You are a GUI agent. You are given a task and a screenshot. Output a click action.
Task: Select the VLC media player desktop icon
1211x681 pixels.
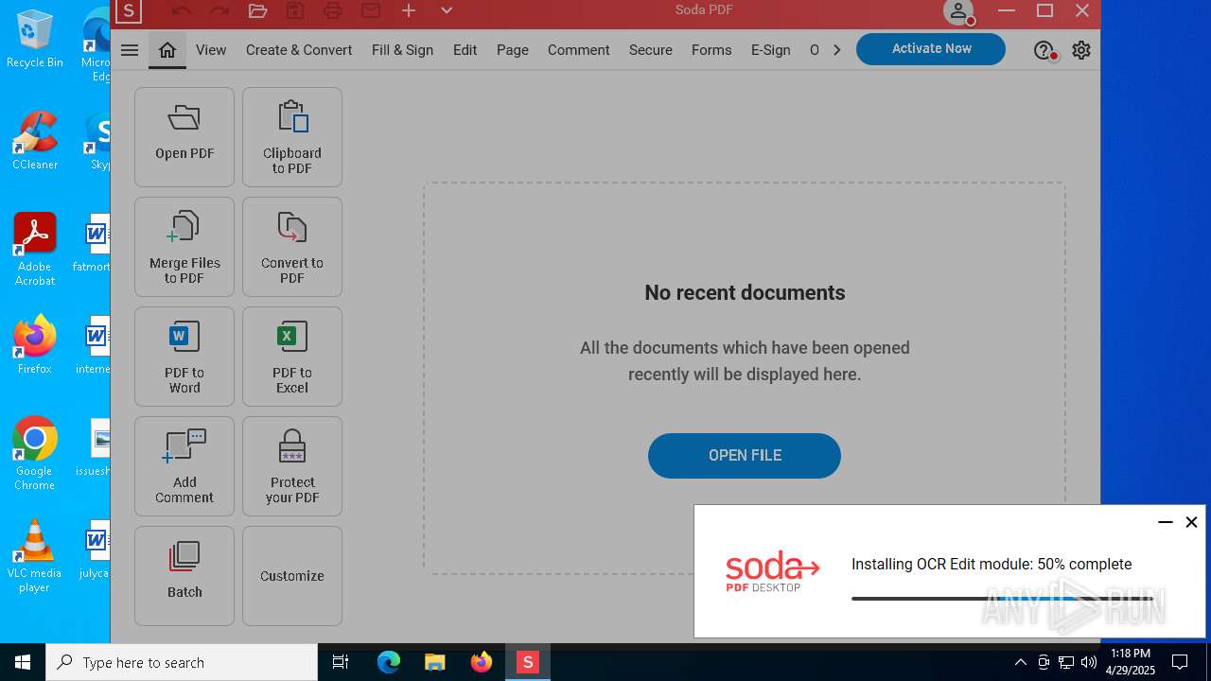pos(35,556)
